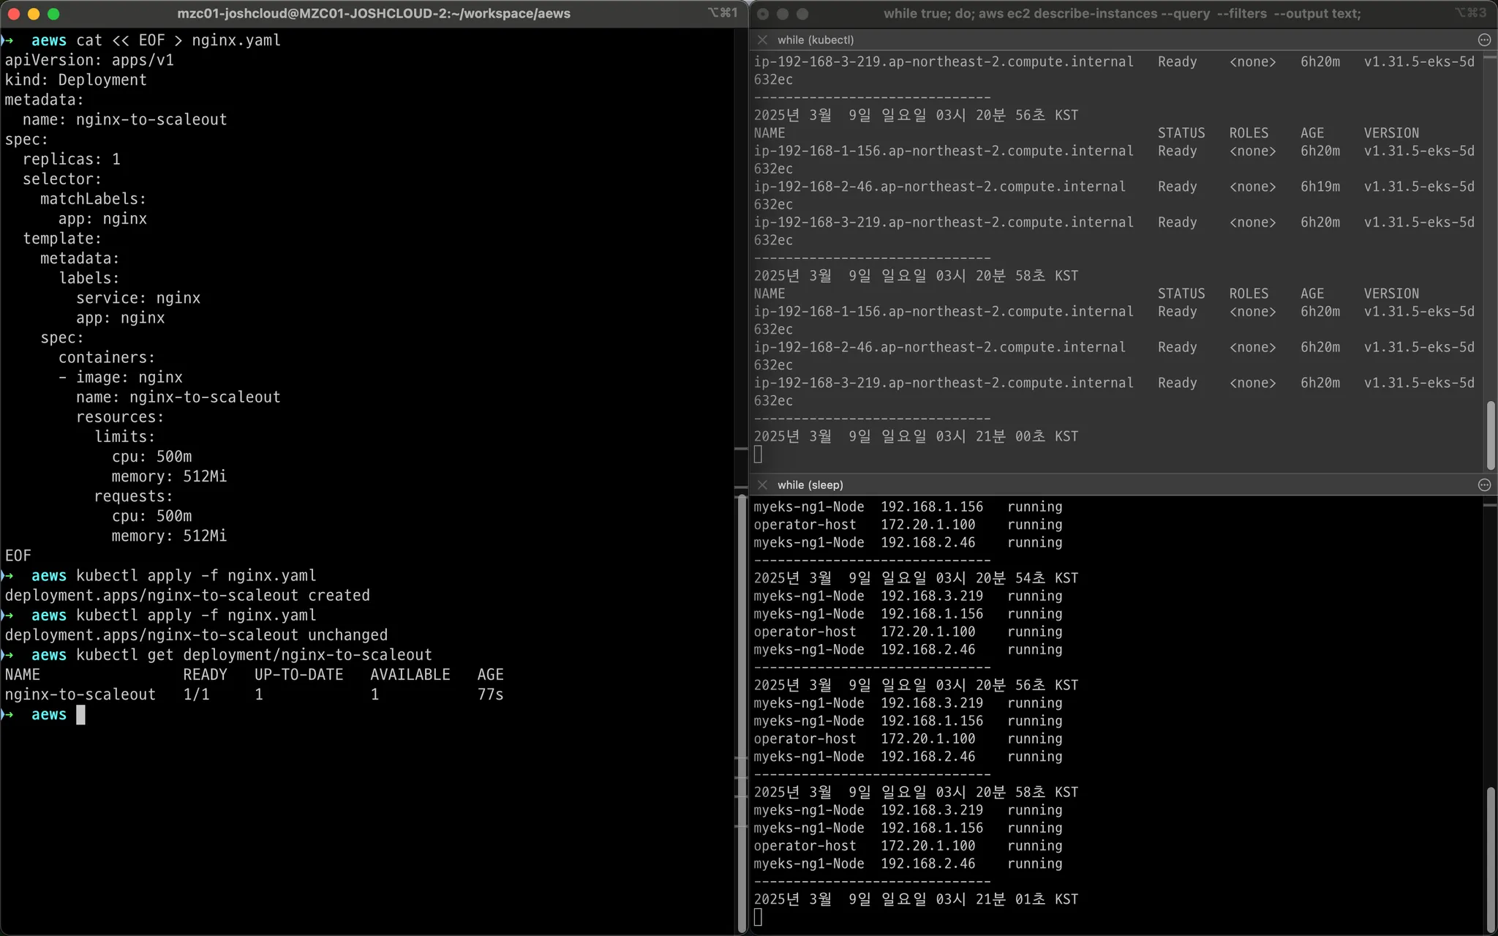
Task: Open the sleep pane options menu icon
Action: pyautogui.click(x=1484, y=484)
